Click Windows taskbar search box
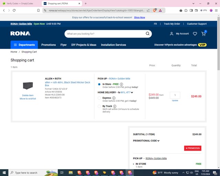220x176 pixels. click(x=33, y=173)
